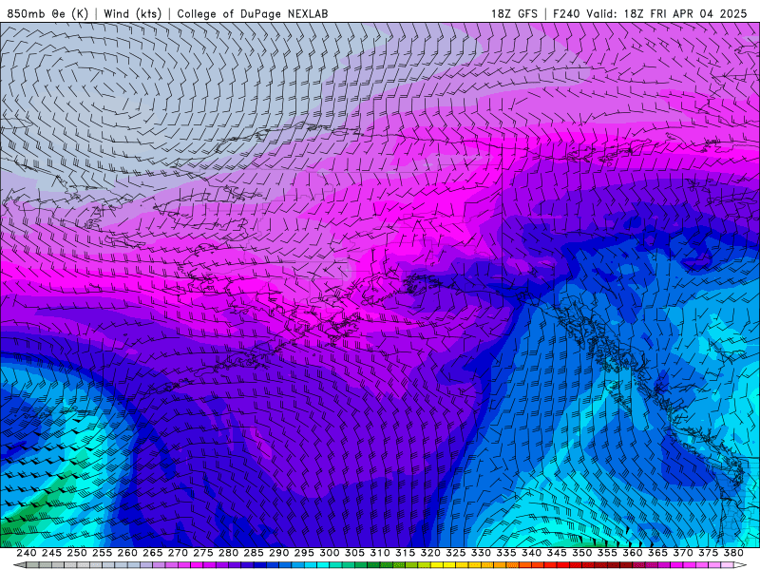The height and width of the screenshot is (570, 760).
Task: Click the 310 value on the color scale
Action: coord(380,553)
